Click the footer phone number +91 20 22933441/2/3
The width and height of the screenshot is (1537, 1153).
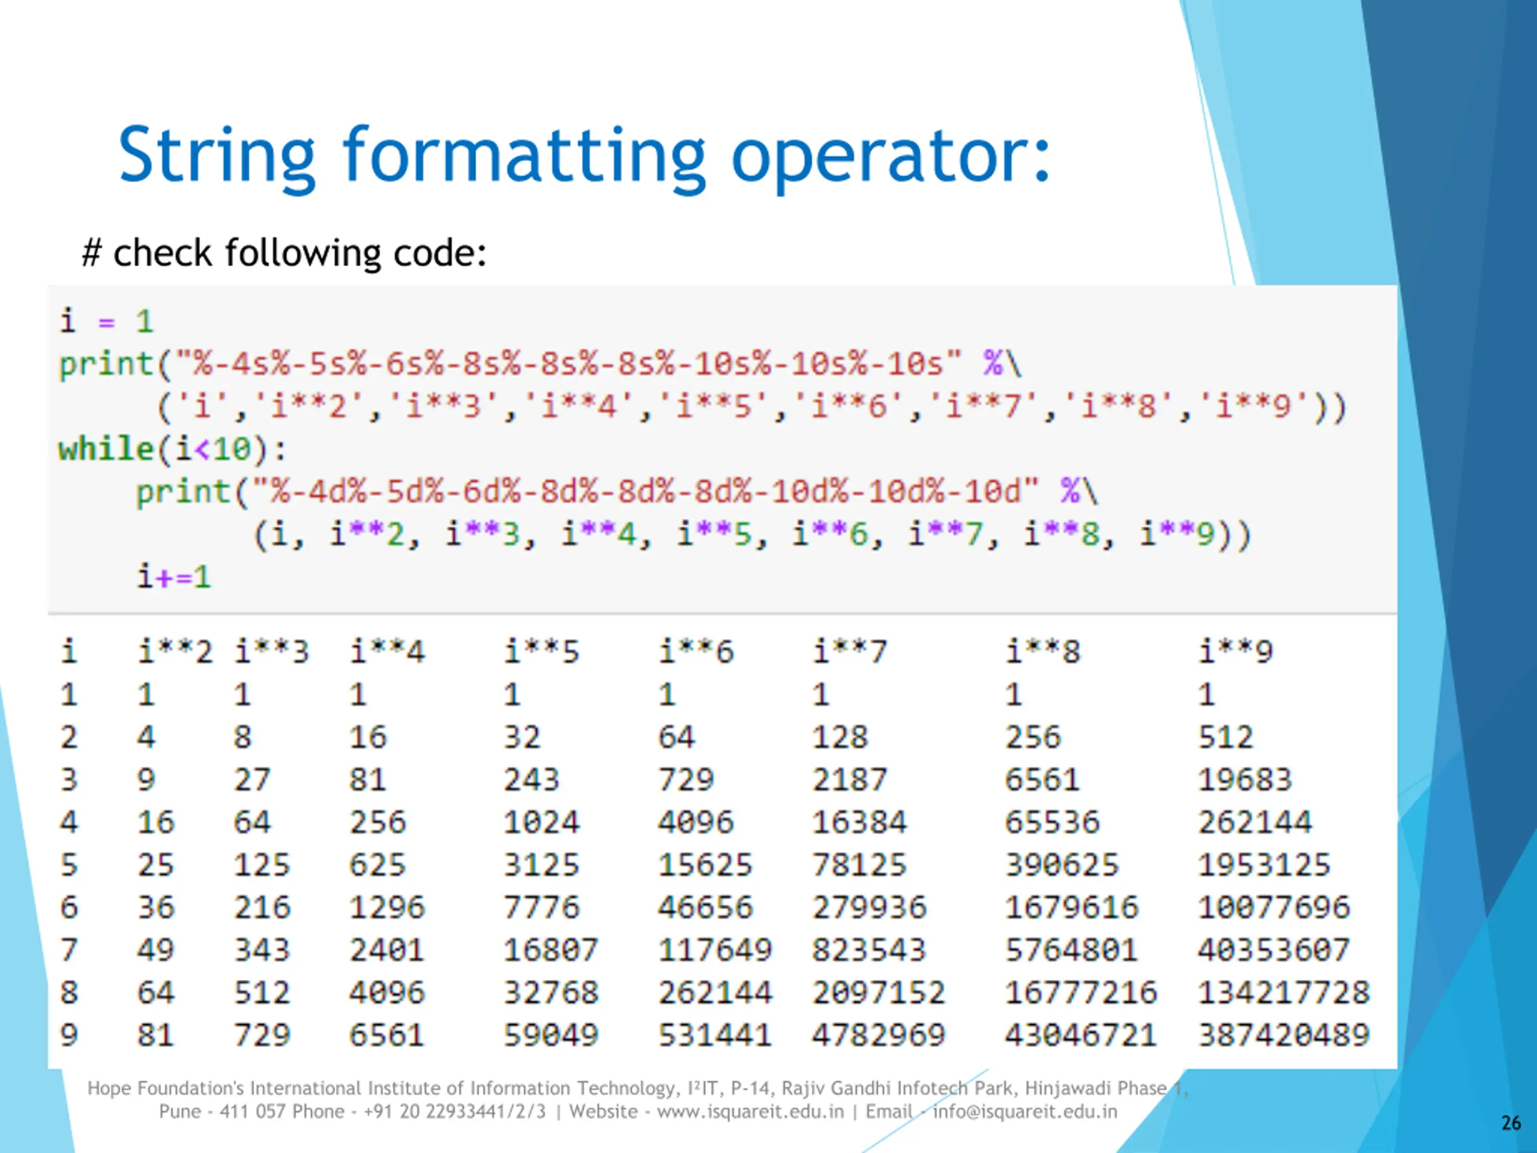coord(454,1112)
